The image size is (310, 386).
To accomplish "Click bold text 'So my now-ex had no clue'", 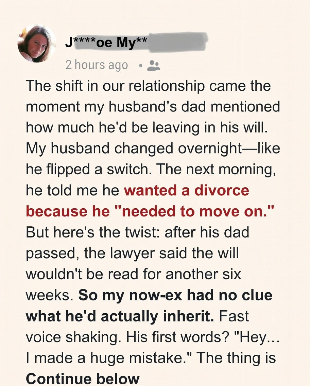I will [175, 295].
